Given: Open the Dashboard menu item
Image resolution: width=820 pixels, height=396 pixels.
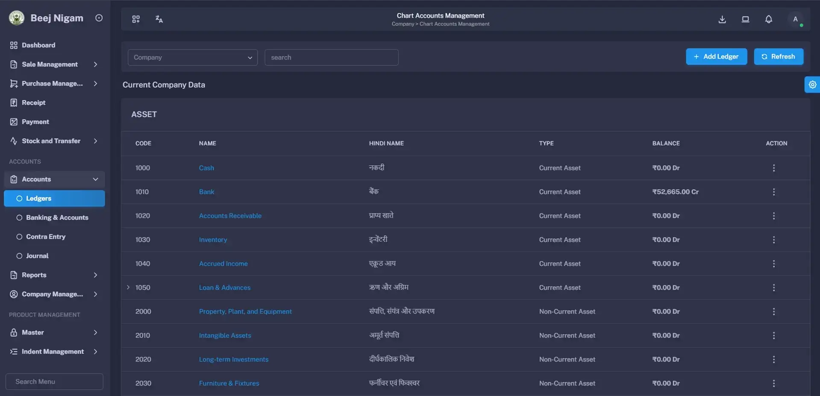Looking at the screenshot, I should point(38,45).
